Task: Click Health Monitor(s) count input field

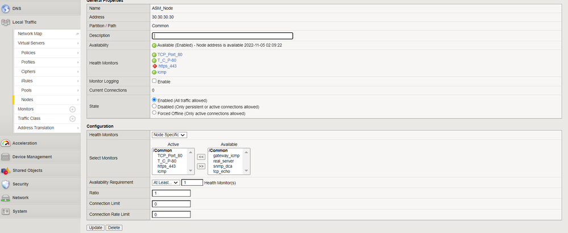Action: click(192, 183)
